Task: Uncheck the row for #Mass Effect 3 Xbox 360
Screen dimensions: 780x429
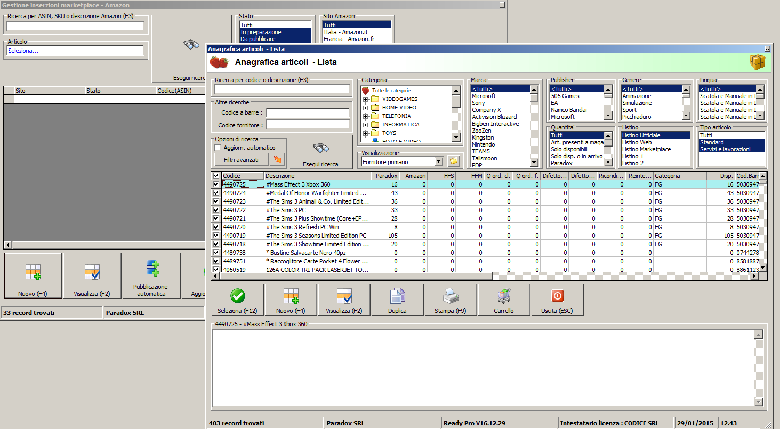Action: coord(216,184)
